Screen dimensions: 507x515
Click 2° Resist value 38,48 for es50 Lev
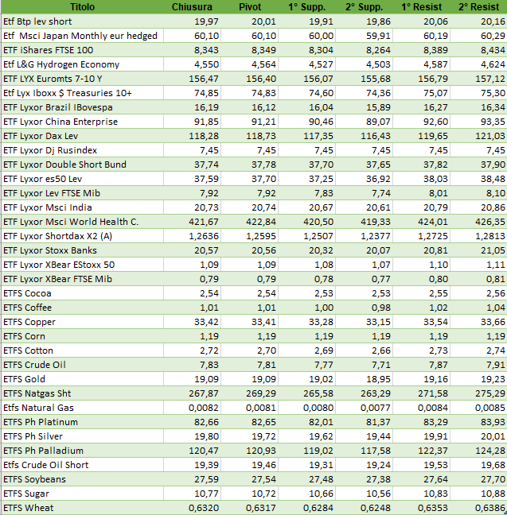(x=478, y=179)
